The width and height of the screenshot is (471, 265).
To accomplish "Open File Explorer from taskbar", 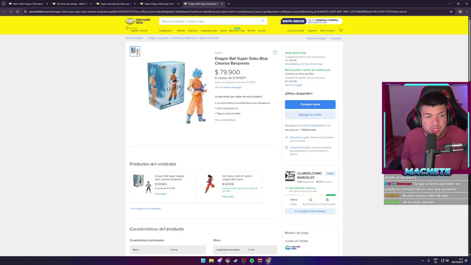I will click(211, 261).
